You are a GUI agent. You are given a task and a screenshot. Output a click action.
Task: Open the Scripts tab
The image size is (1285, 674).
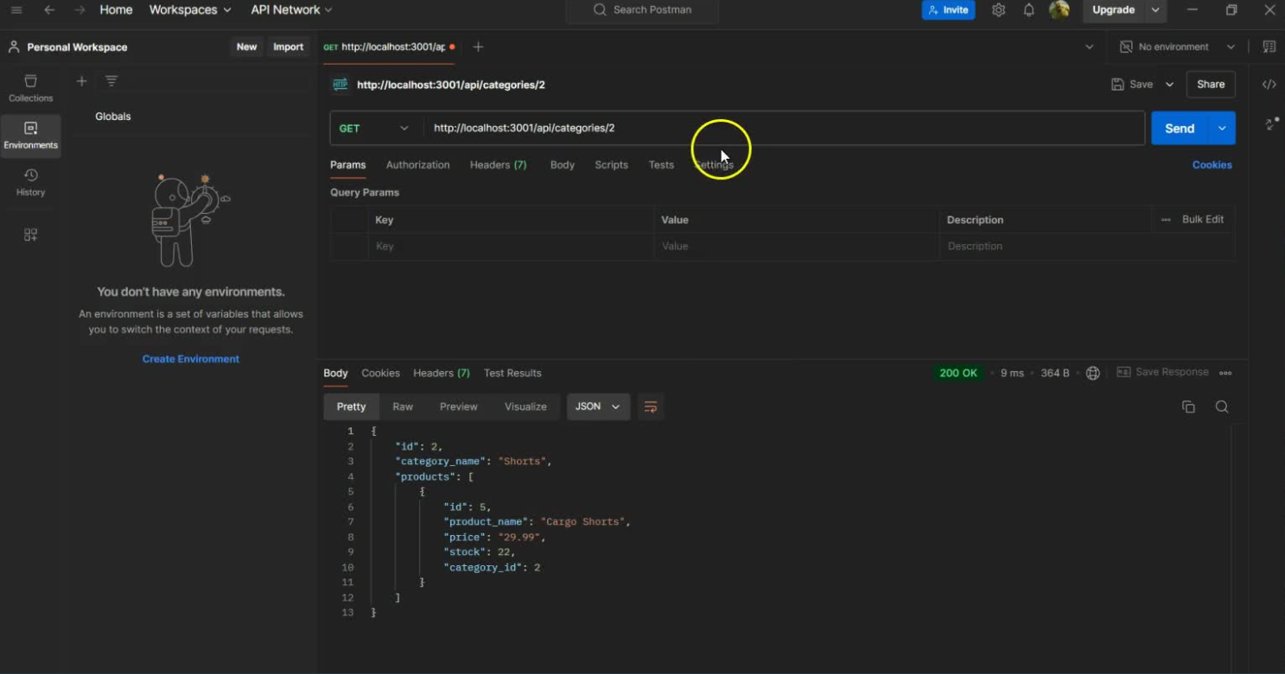tap(611, 165)
